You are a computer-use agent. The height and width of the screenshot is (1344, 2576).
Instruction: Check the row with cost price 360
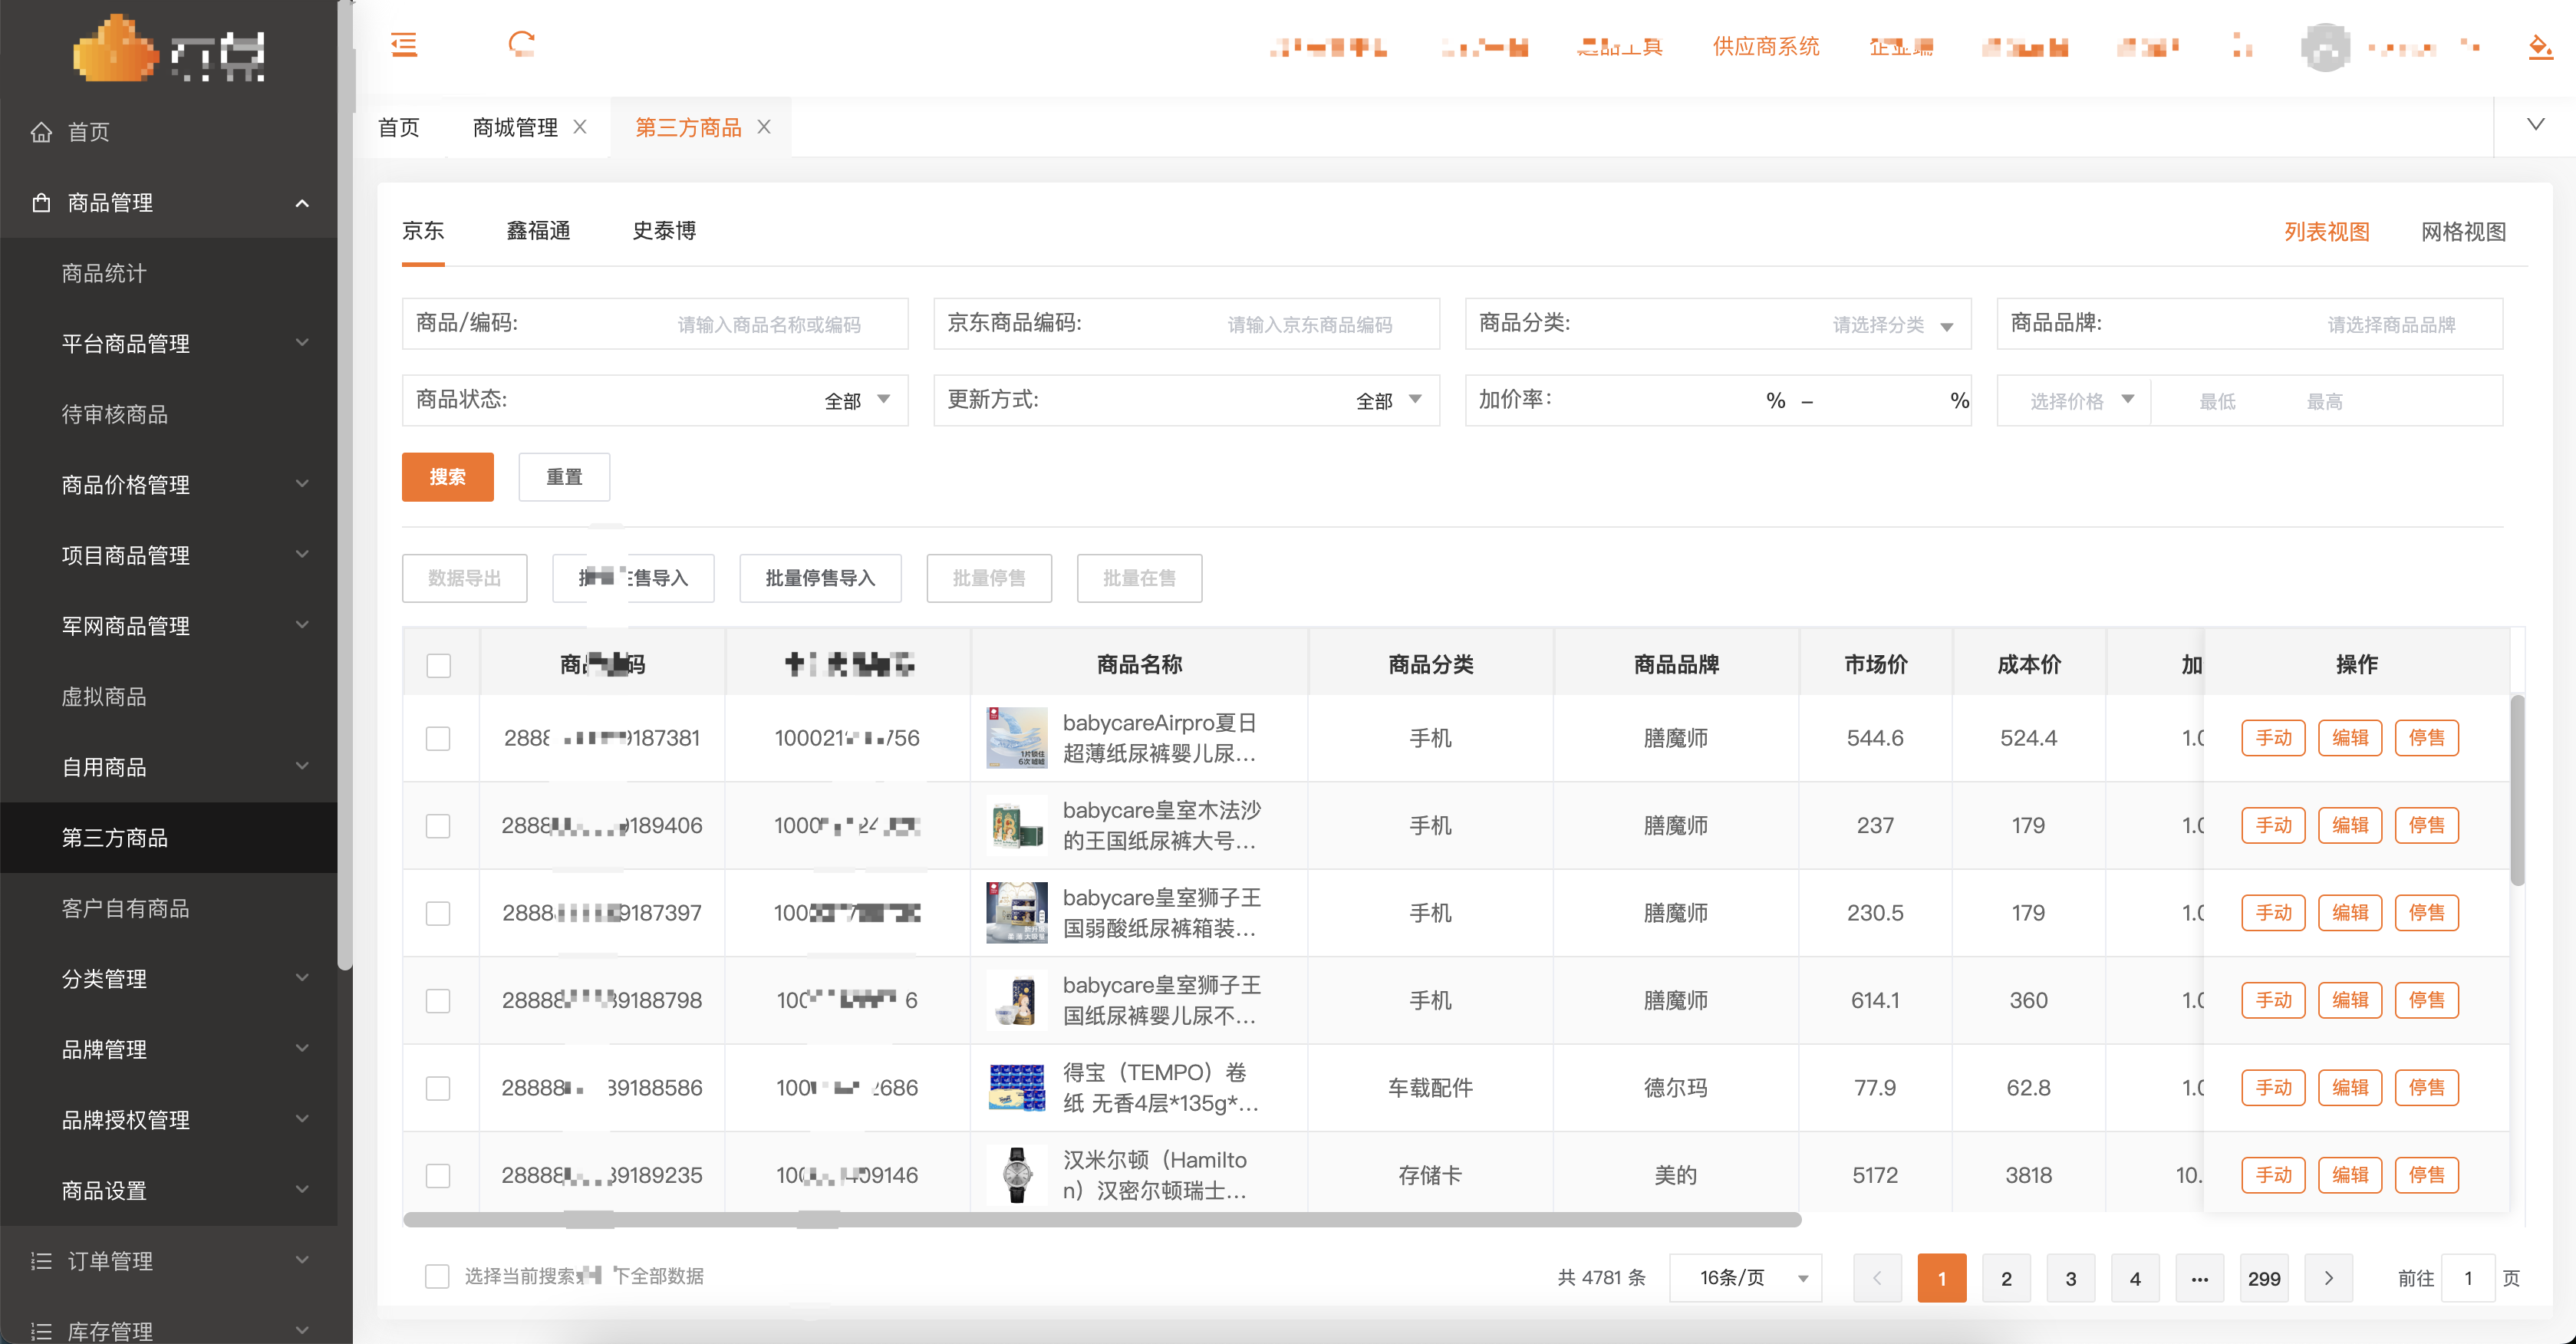pos(438,1001)
